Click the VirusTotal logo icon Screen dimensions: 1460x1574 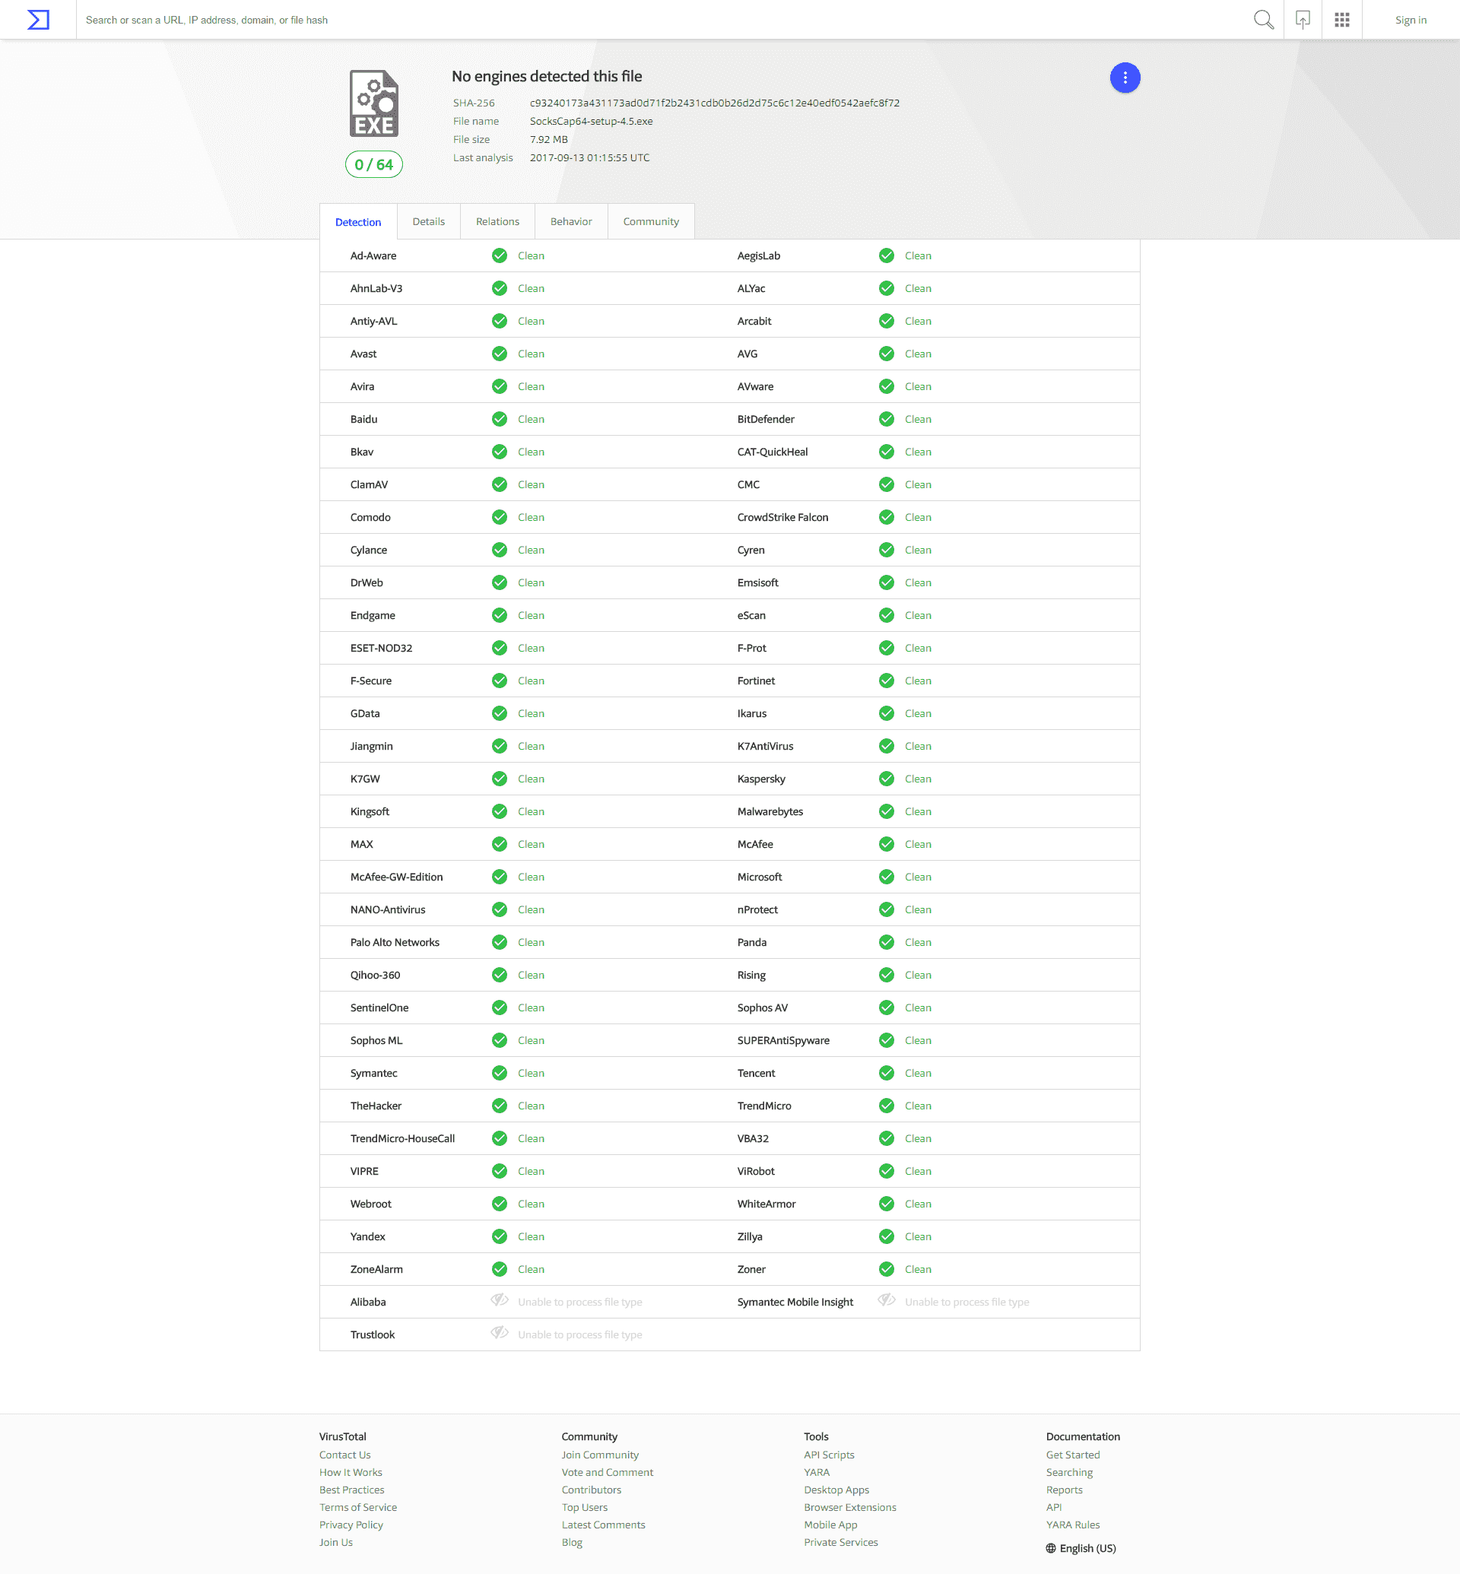point(37,19)
